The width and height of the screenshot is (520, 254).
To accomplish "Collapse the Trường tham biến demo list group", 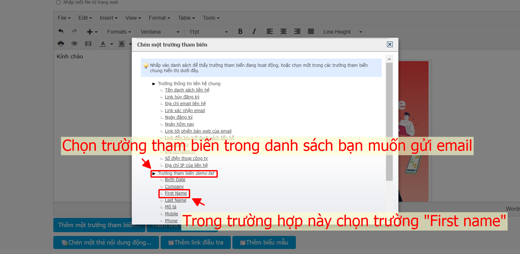I will 154,174.
